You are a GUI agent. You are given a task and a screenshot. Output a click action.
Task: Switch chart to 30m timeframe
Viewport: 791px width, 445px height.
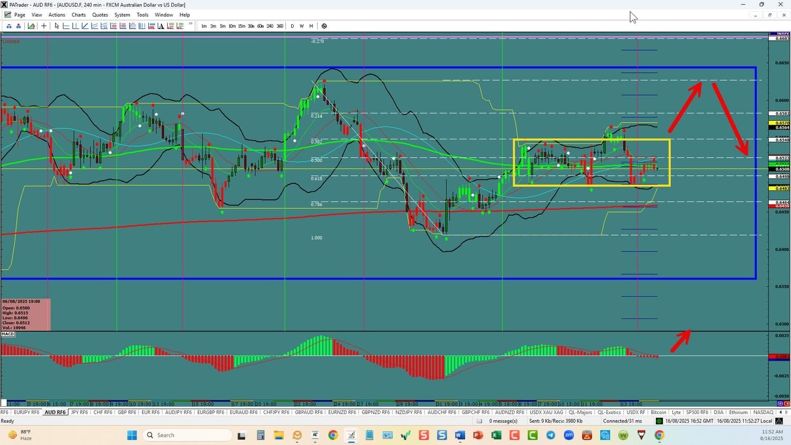[251, 26]
